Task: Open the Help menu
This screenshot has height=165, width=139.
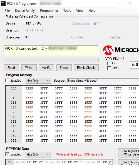Action: [x=92, y=11]
